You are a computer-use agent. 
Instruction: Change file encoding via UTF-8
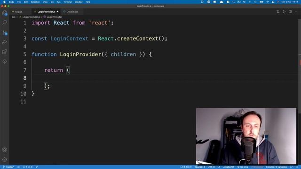211,167
